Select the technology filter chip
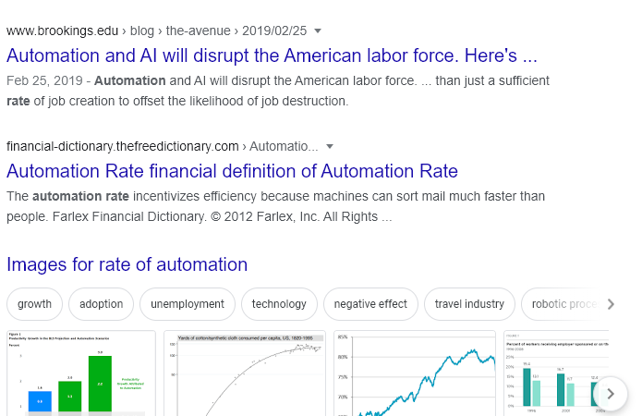 279,304
